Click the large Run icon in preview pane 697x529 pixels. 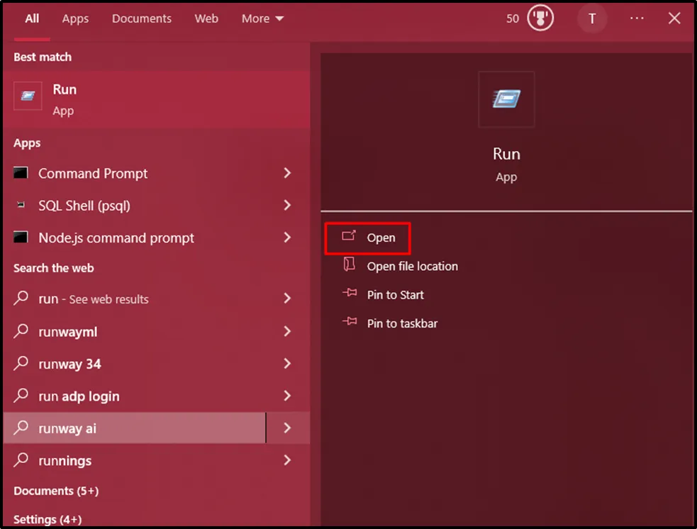point(506,99)
